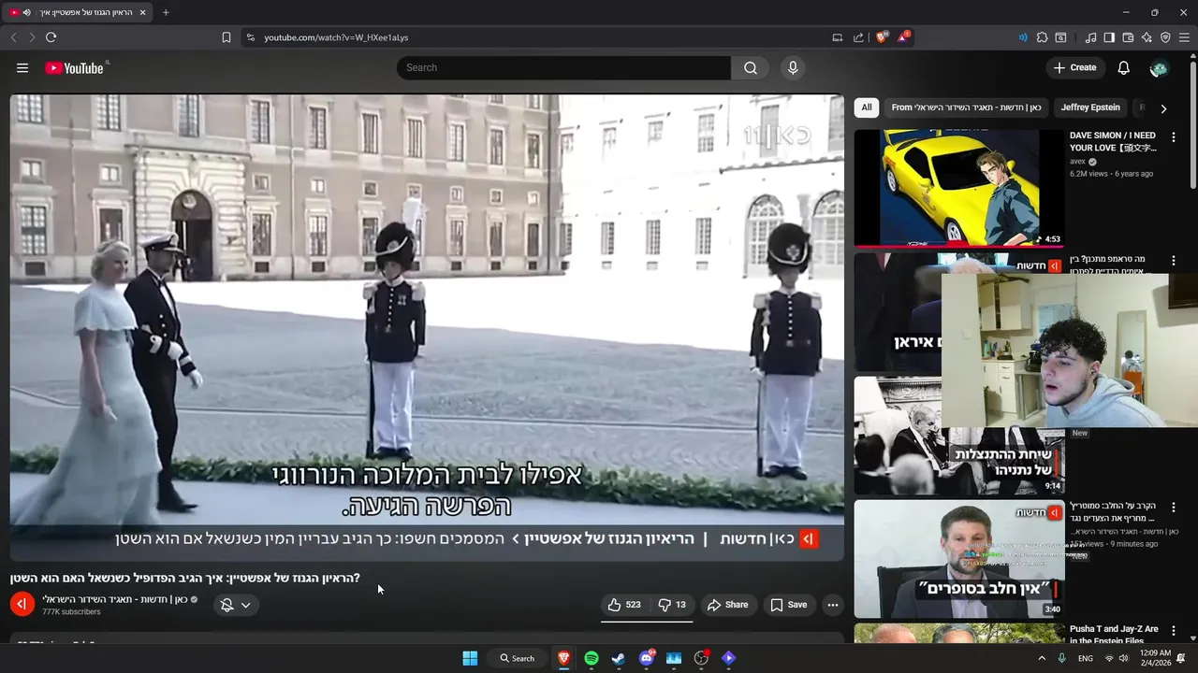Open the channel avatar below video
1198x673 pixels.
tap(22, 605)
